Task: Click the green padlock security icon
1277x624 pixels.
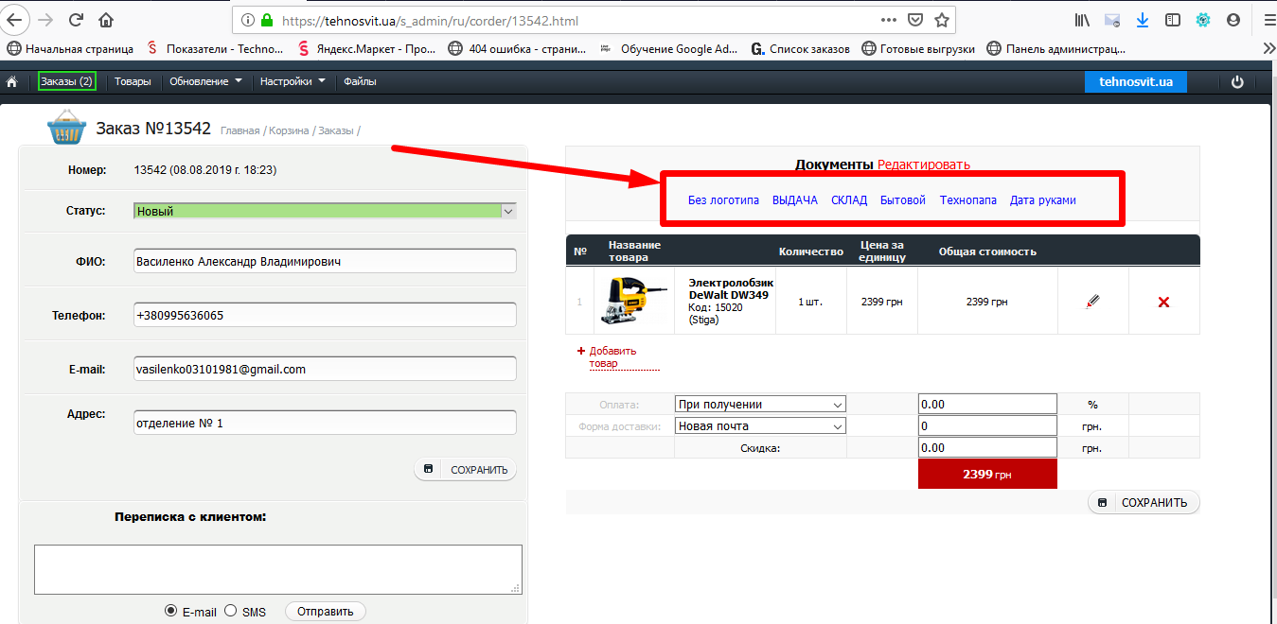Action: [268, 20]
